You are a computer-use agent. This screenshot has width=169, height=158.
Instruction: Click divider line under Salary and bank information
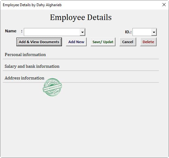[81, 71]
